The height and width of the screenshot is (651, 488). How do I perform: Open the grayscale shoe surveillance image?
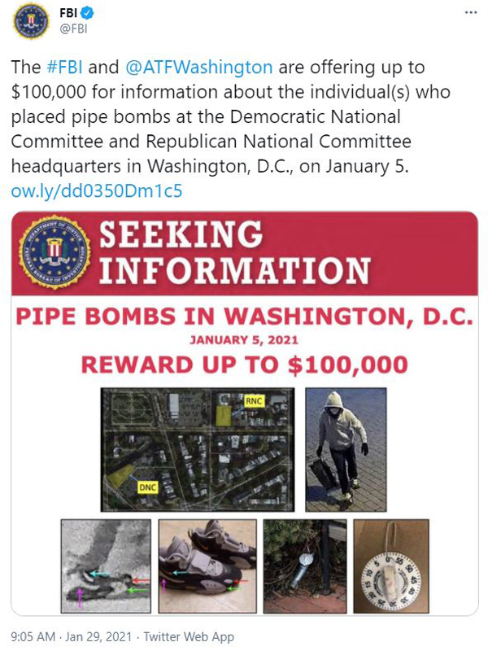106,566
